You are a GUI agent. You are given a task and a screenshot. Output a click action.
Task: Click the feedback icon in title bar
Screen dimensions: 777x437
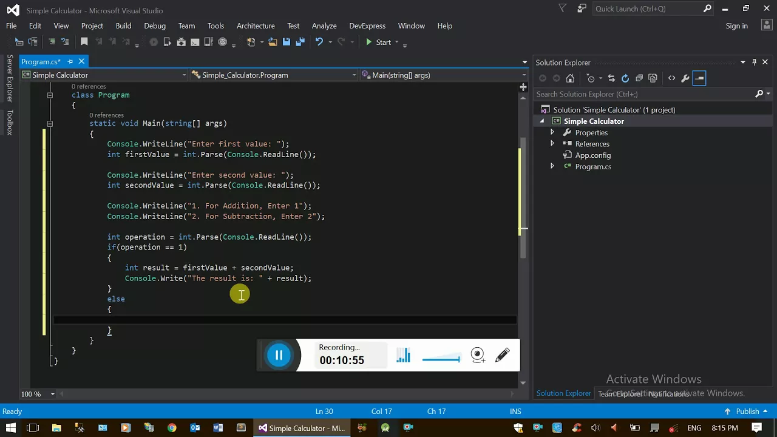pyautogui.click(x=582, y=8)
